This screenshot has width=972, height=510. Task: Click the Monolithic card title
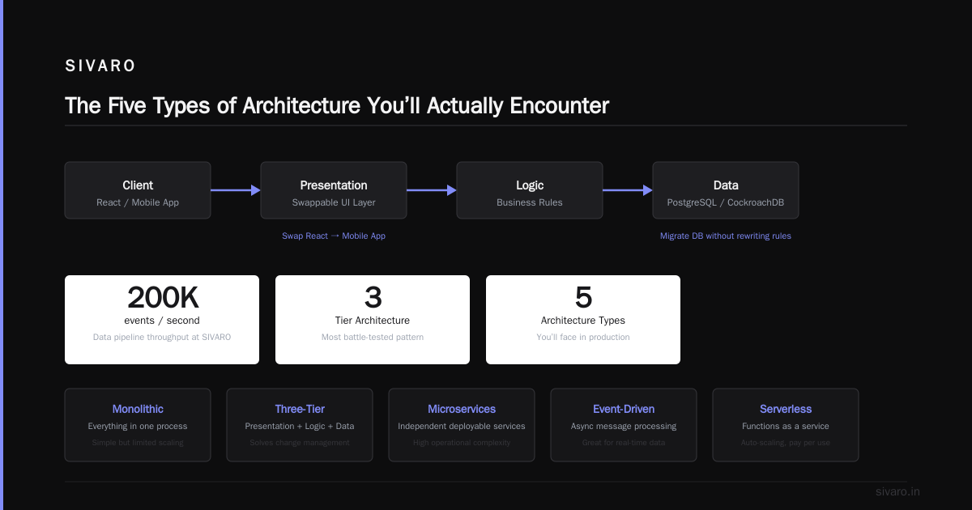[x=138, y=409]
